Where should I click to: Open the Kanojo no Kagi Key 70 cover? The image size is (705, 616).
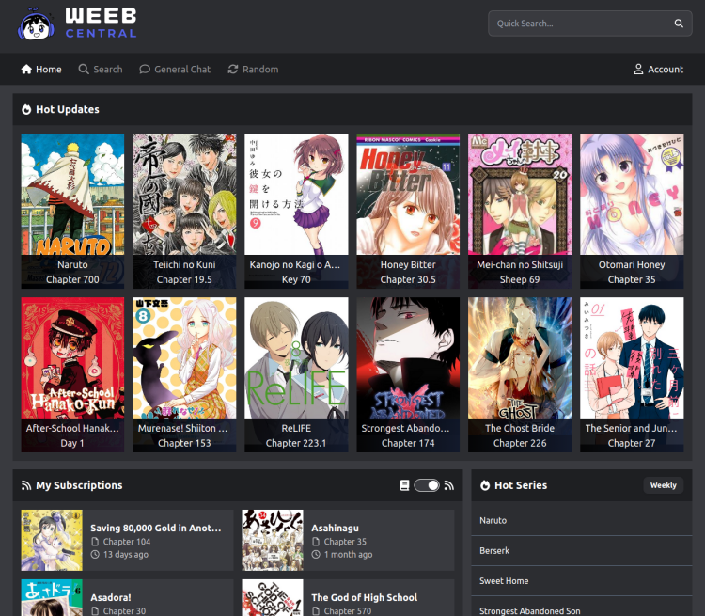[296, 211]
